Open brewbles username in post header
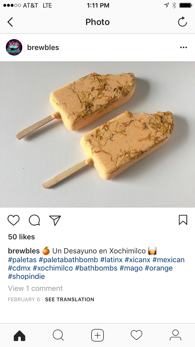The image size is (195, 347). (43, 47)
